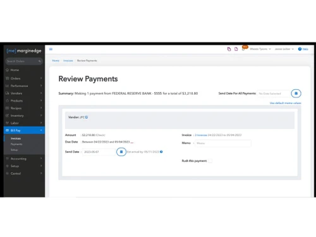The width and height of the screenshot is (316, 237).
Task: Expand the Accounting menu chevron
Action: click(41, 159)
